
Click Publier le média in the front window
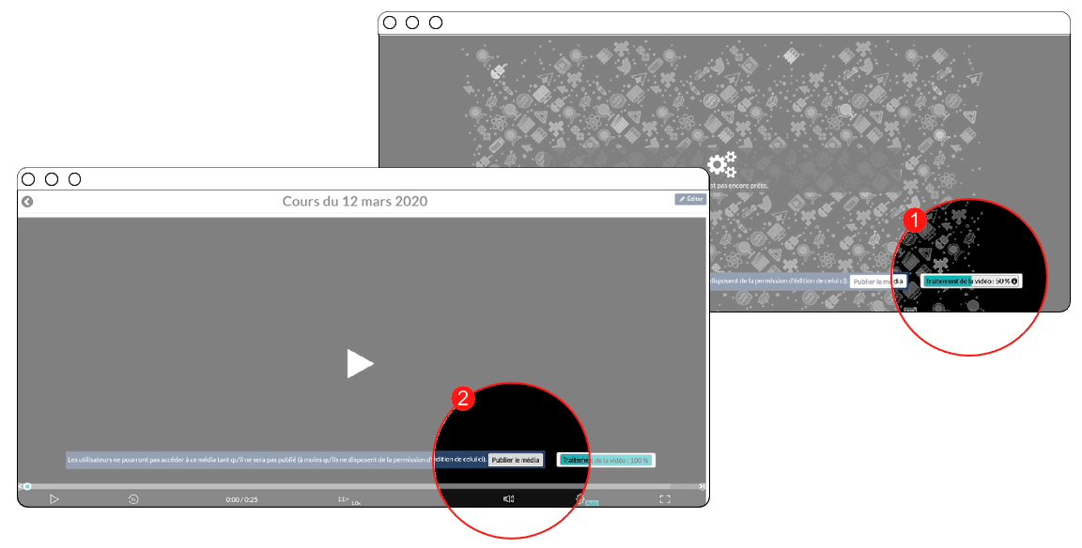pyautogui.click(x=516, y=460)
